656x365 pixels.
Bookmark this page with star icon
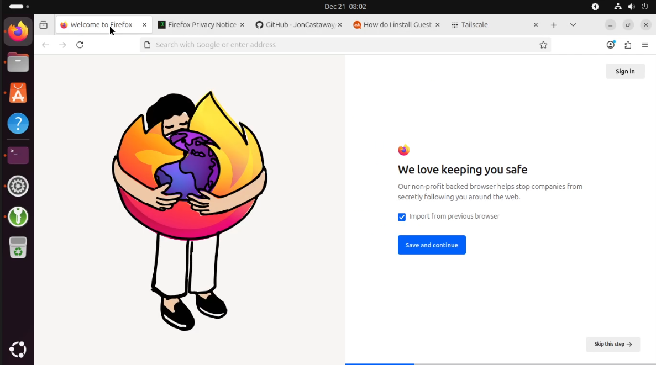pyautogui.click(x=543, y=45)
